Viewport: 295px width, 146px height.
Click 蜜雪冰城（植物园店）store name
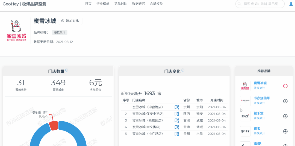click(x=147, y=120)
